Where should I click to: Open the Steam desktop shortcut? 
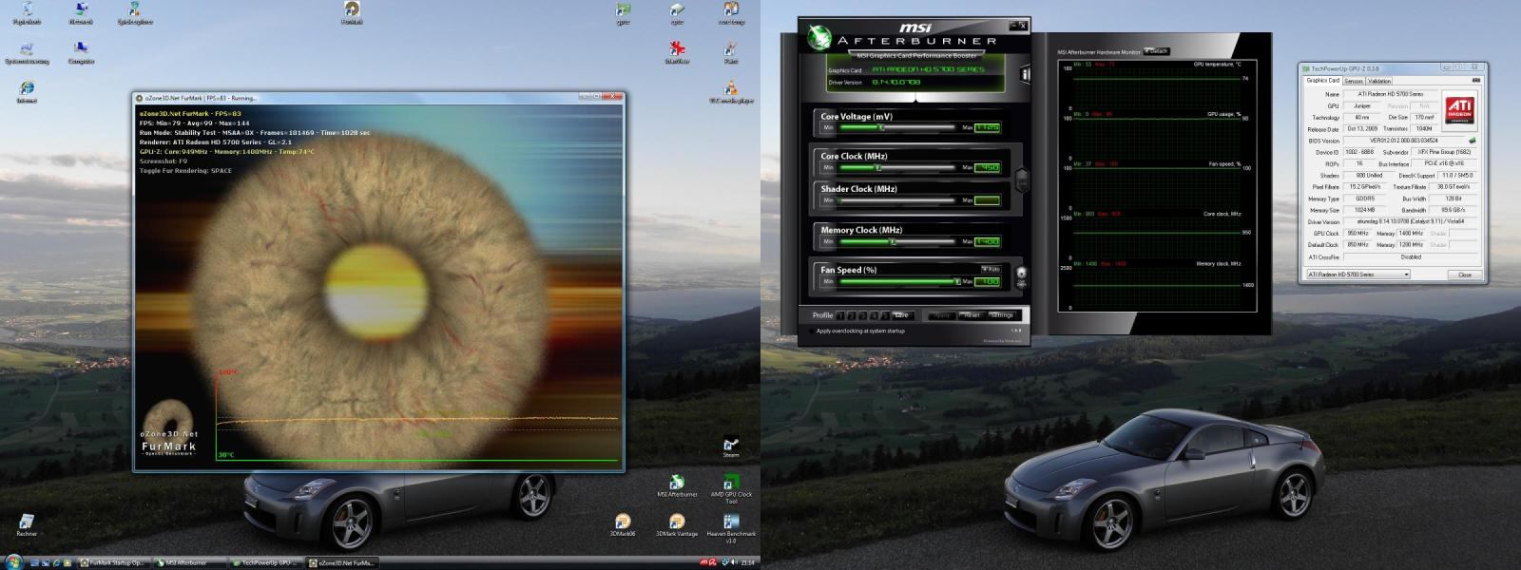[731, 446]
